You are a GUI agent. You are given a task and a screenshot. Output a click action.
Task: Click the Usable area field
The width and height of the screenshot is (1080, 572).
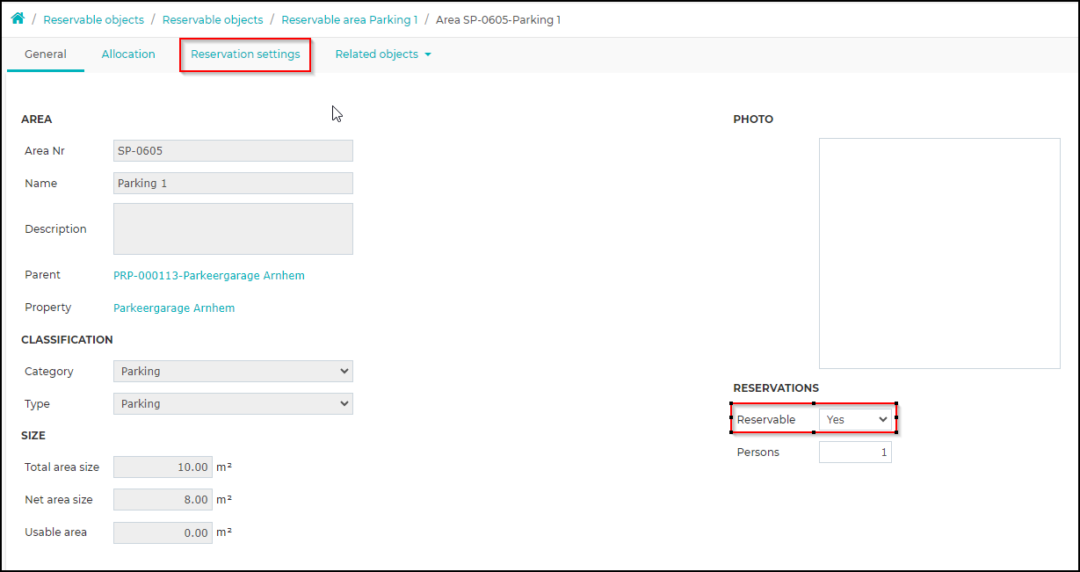(x=163, y=532)
